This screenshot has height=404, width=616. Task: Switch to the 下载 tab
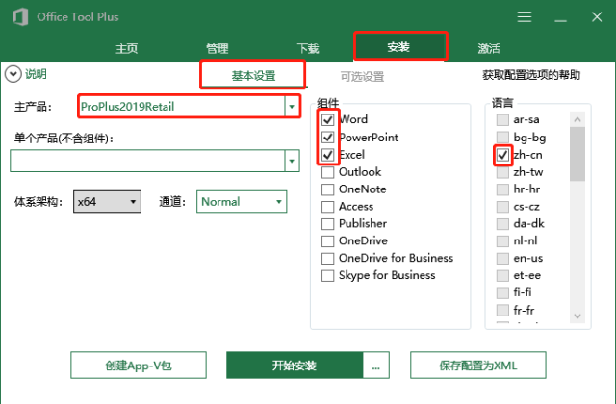pyautogui.click(x=308, y=48)
